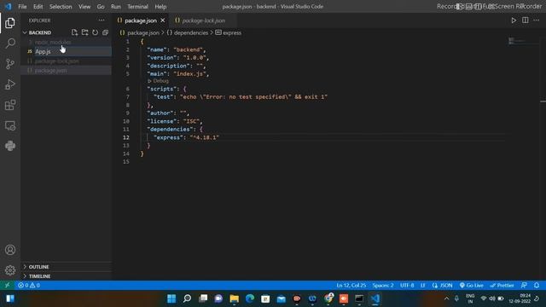This screenshot has width=546, height=307.
Task: Change language mode JSON
Action: (x=442, y=285)
